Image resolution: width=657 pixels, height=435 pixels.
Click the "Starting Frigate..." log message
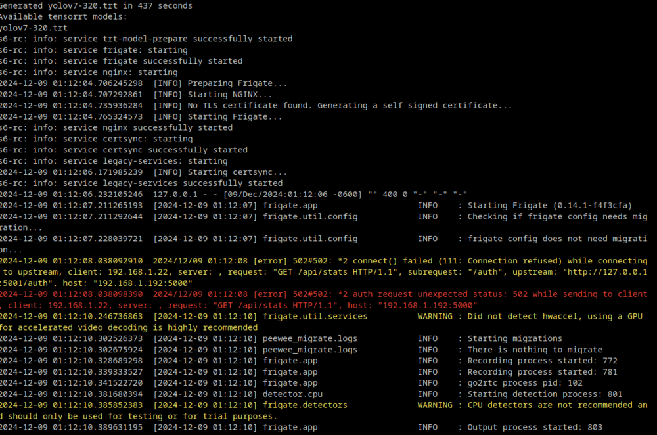pyautogui.click(x=235, y=116)
